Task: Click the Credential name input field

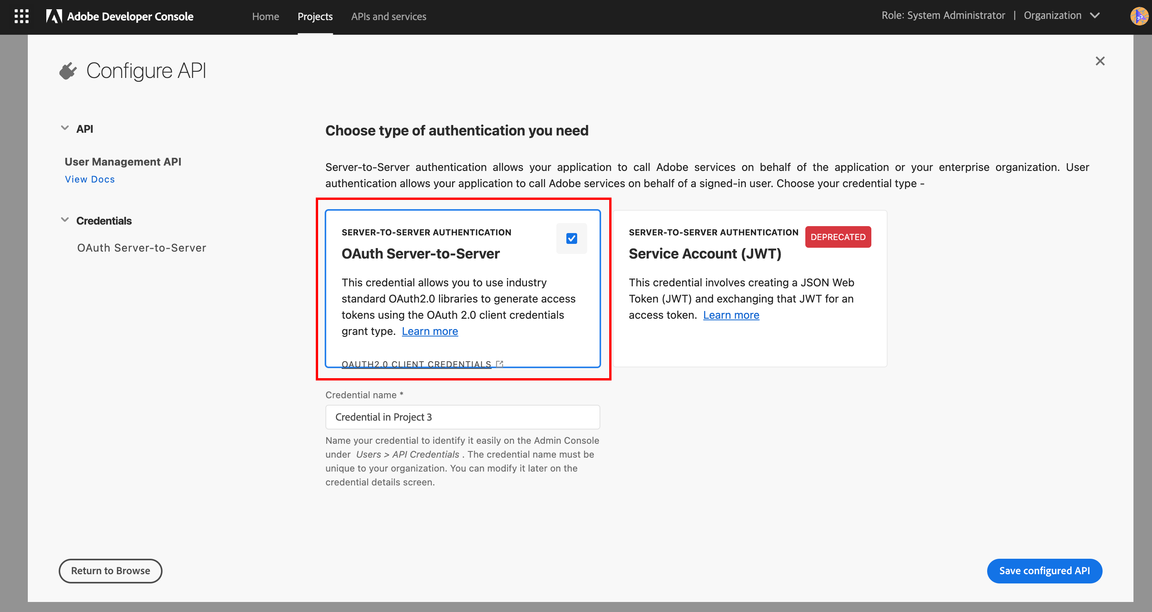Action: [462, 417]
